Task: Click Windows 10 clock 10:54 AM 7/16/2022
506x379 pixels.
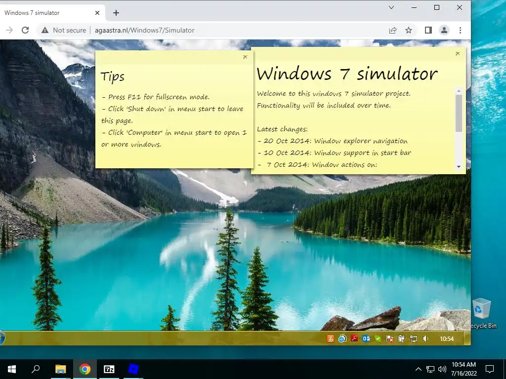Action: tap(464, 369)
